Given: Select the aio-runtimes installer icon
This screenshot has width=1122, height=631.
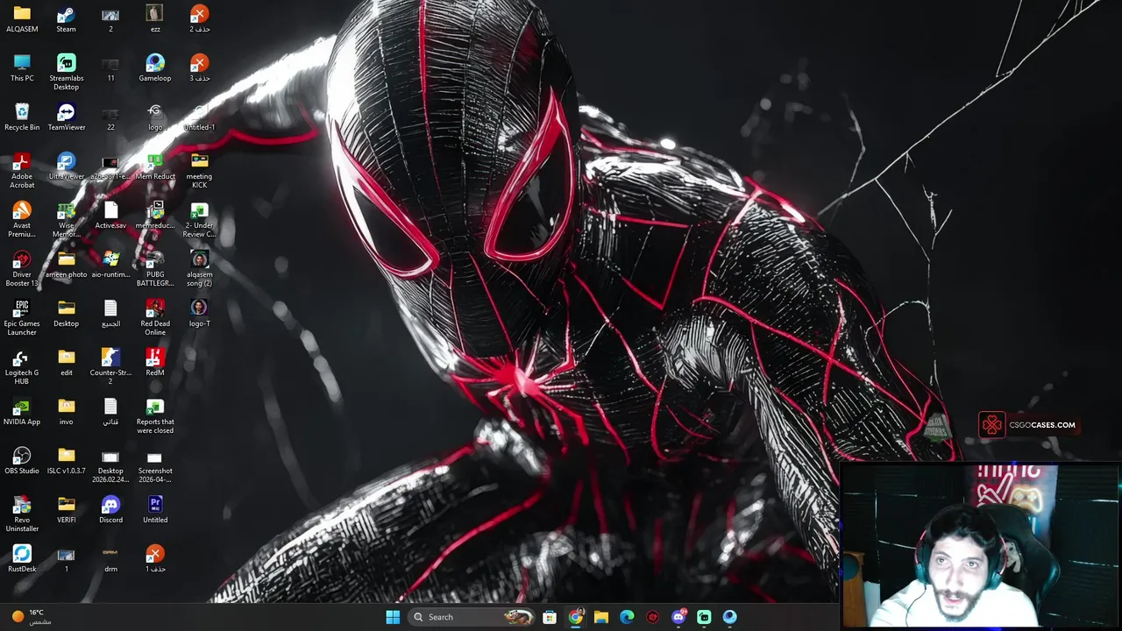Looking at the screenshot, I should tap(110, 264).
